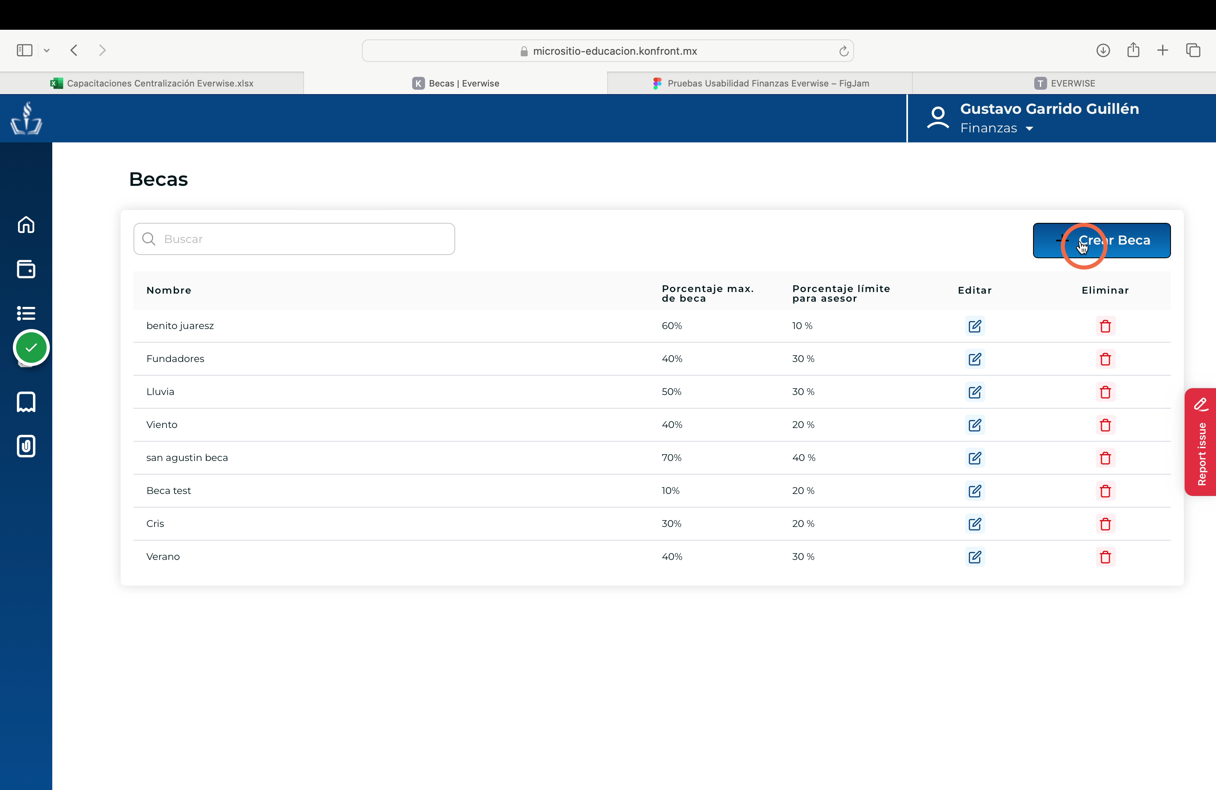
Task: Edit the Verano scholarship
Action: [974, 557]
